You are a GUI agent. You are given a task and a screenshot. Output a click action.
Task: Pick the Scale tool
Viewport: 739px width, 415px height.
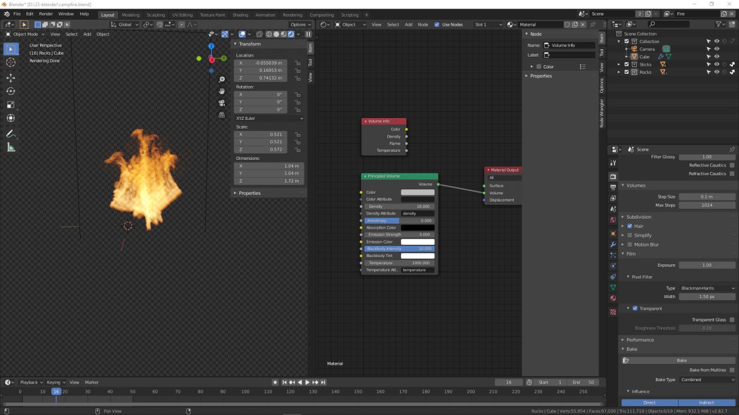point(10,105)
